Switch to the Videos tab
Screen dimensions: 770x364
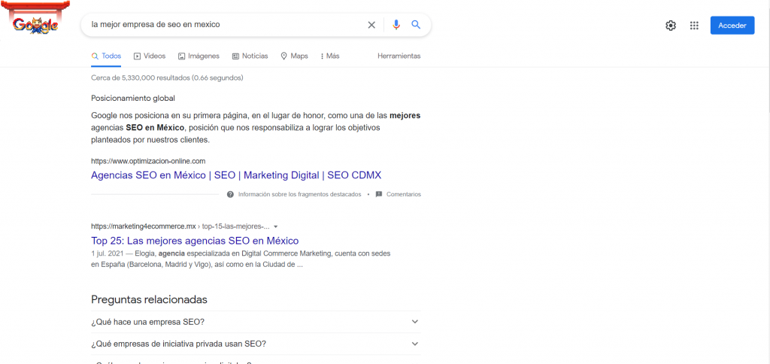click(x=150, y=56)
